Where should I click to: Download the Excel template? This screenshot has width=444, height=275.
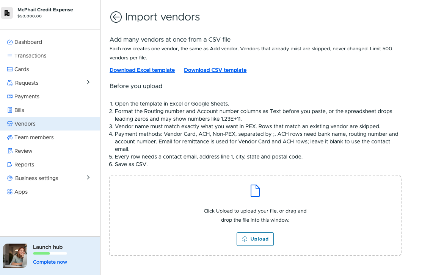point(142,70)
